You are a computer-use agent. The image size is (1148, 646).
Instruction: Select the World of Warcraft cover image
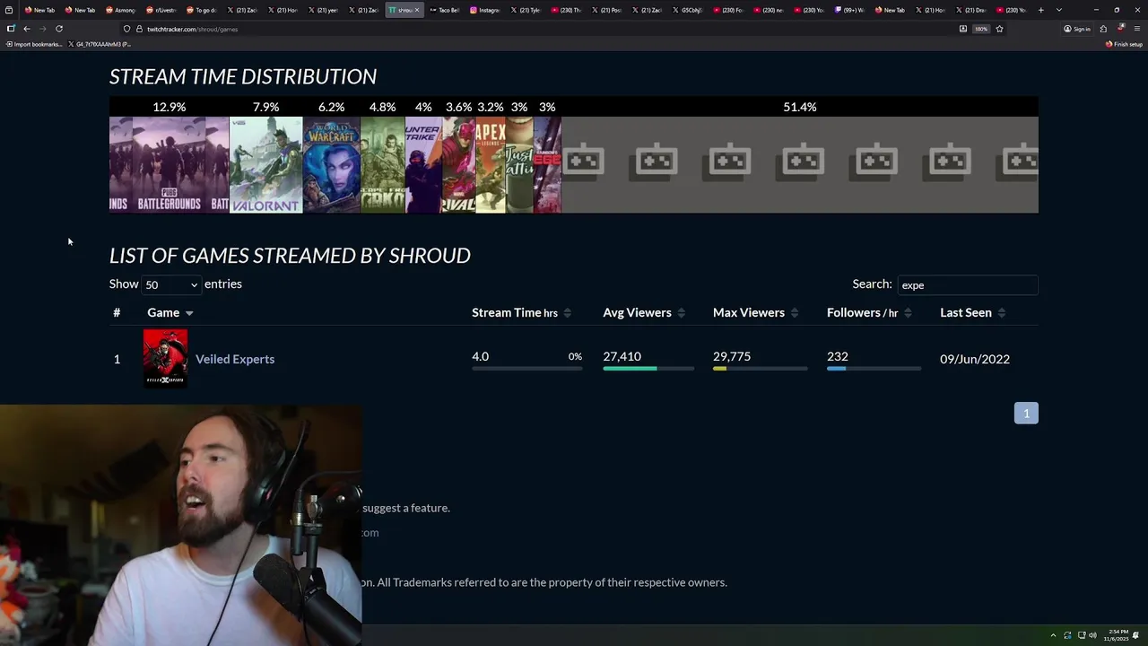[331, 165]
